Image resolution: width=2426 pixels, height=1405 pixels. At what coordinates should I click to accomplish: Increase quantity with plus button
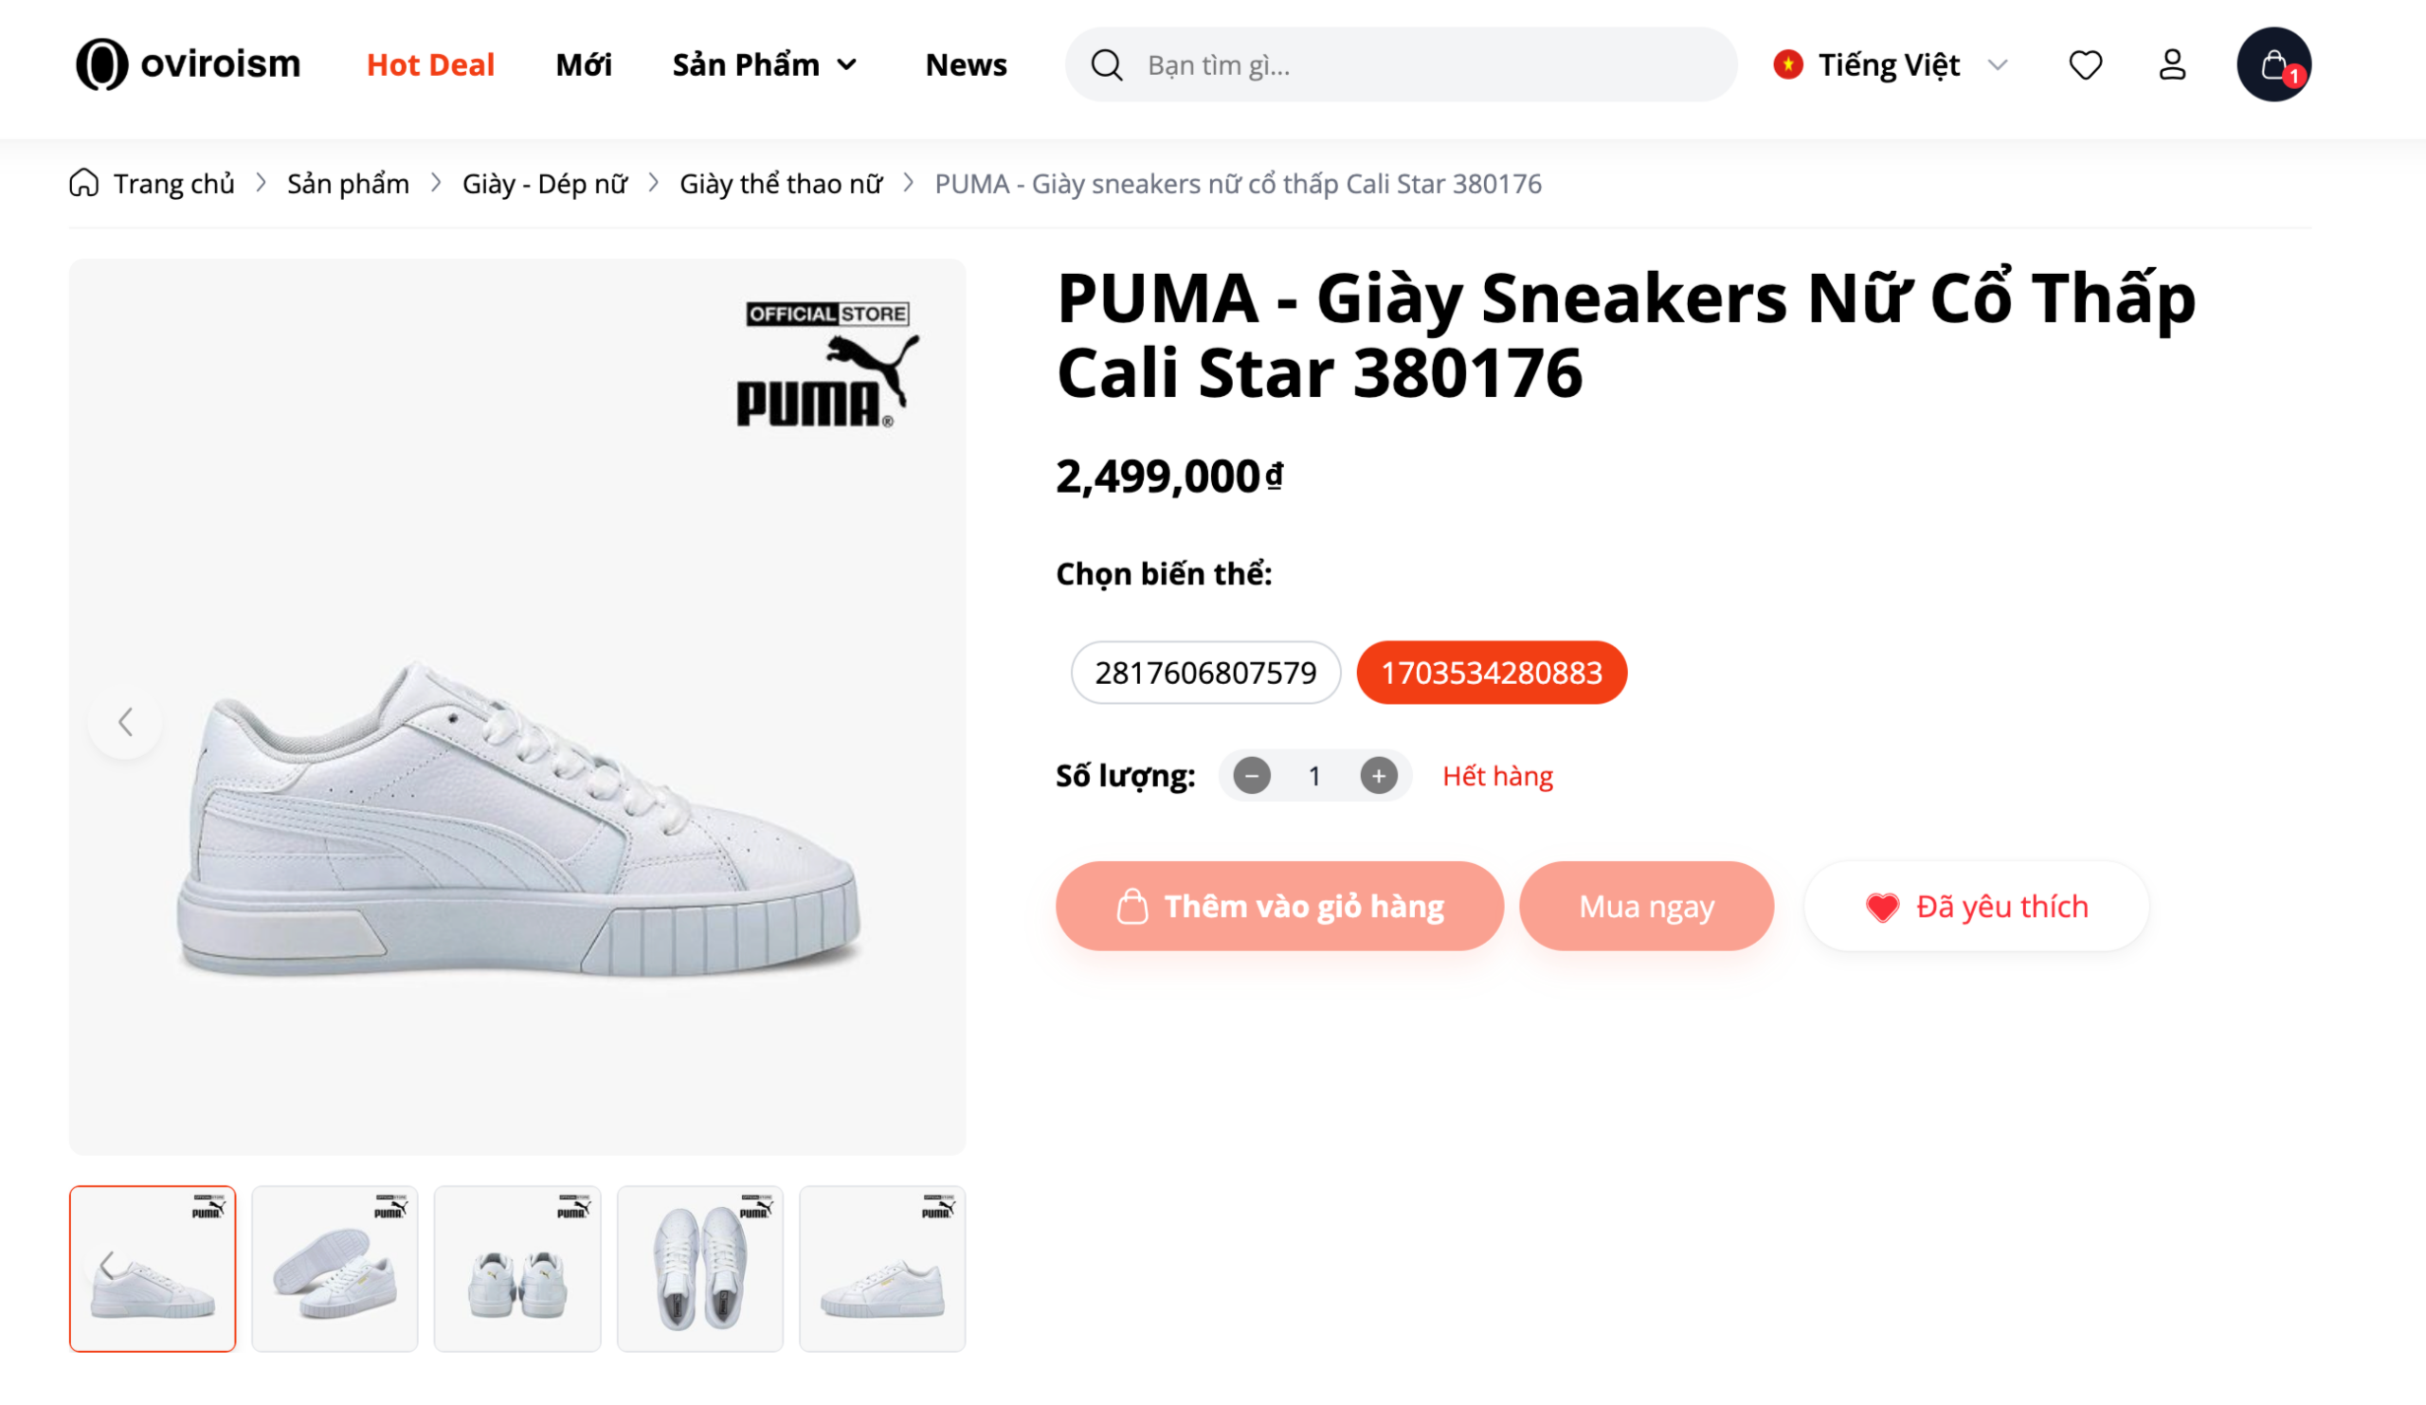point(1379,776)
